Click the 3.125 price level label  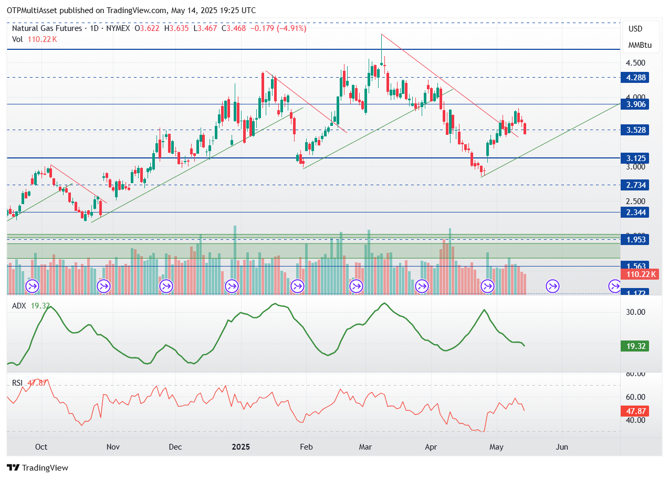tap(635, 158)
